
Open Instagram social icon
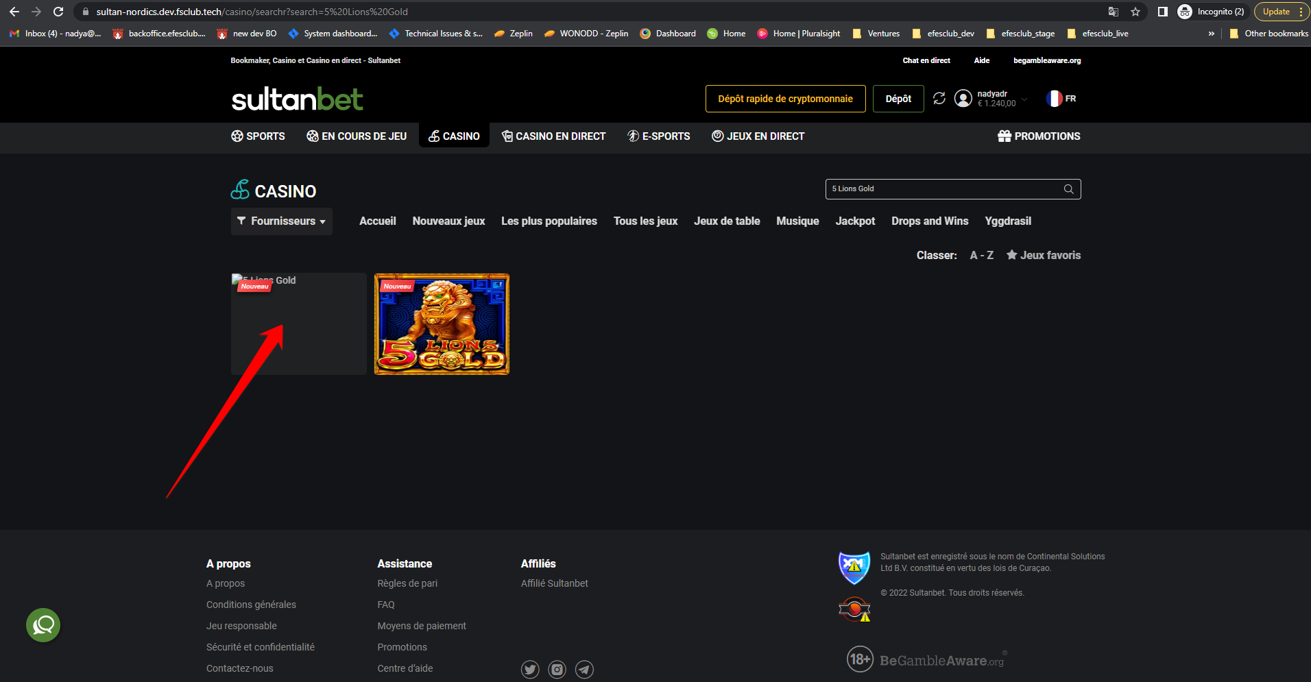pyautogui.click(x=557, y=670)
